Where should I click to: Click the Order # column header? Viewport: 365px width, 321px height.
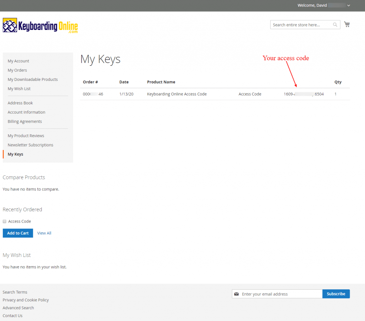tap(90, 82)
